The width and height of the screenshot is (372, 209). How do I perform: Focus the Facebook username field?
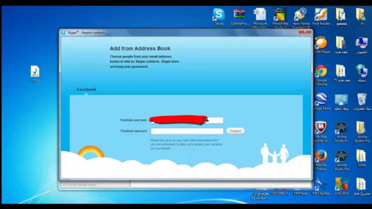coord(187,120)
